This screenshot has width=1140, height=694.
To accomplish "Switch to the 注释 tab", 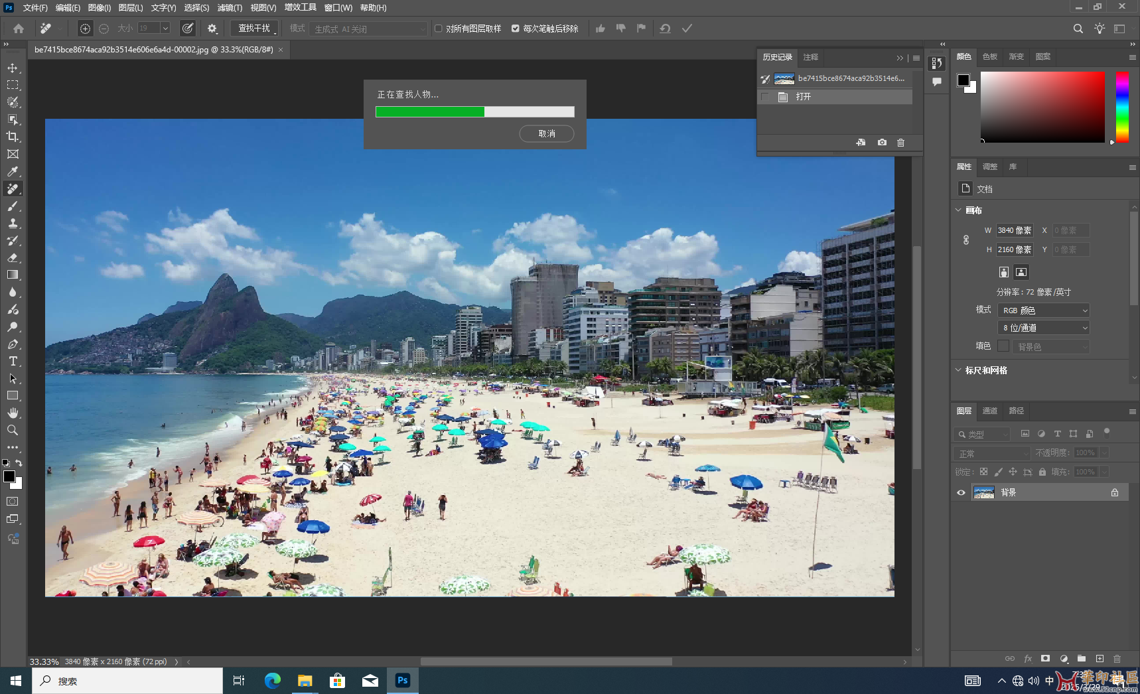I will pos(811,57).
